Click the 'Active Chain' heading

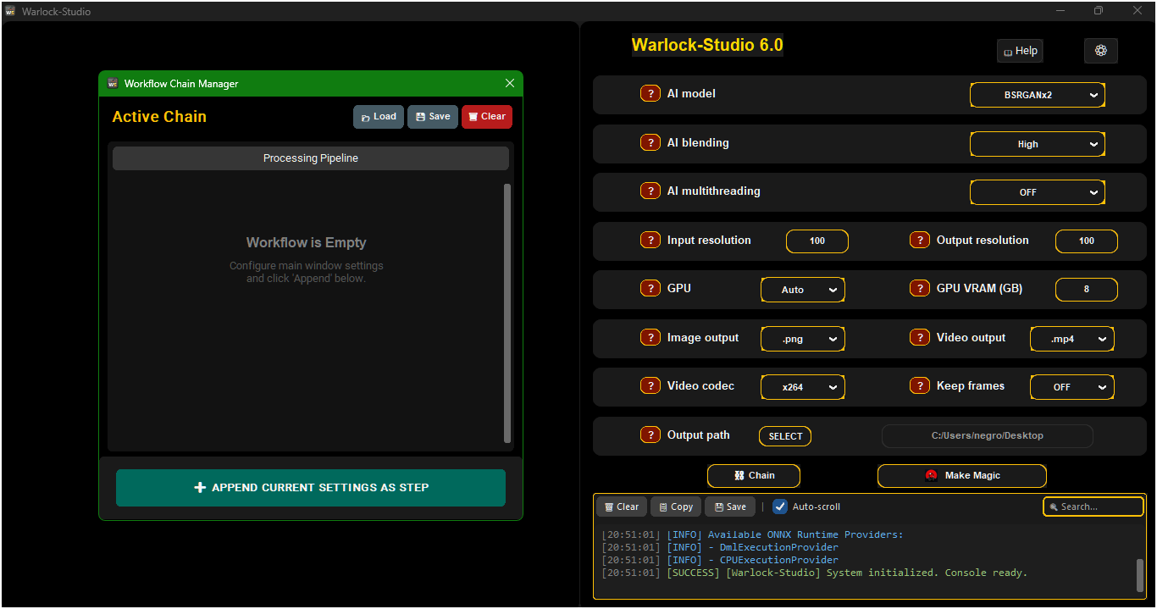159,117
